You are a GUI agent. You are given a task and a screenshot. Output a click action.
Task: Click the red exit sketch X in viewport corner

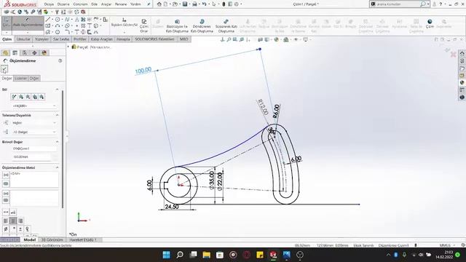(453, 55)
